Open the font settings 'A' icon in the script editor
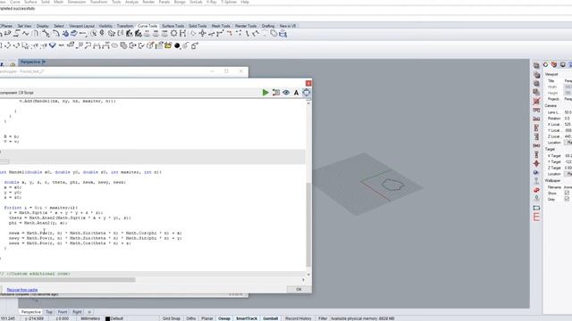 296,93
